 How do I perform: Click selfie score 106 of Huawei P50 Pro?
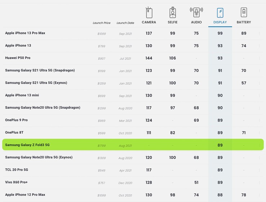(x=173, y=58)
